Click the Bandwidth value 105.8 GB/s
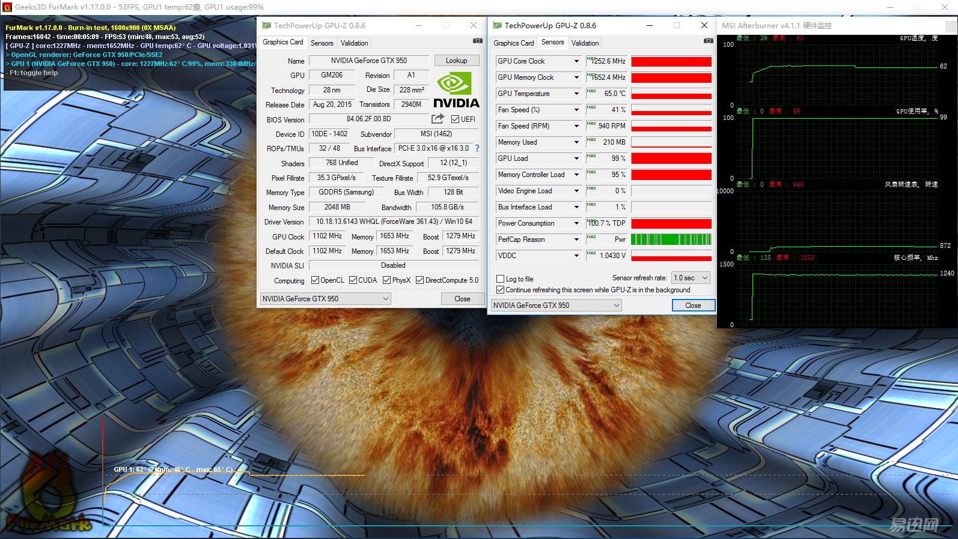Screen dimensions: 958x539 click(x=447, y=207)
